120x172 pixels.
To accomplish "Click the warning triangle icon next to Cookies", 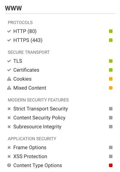I will tap(9, 79).
